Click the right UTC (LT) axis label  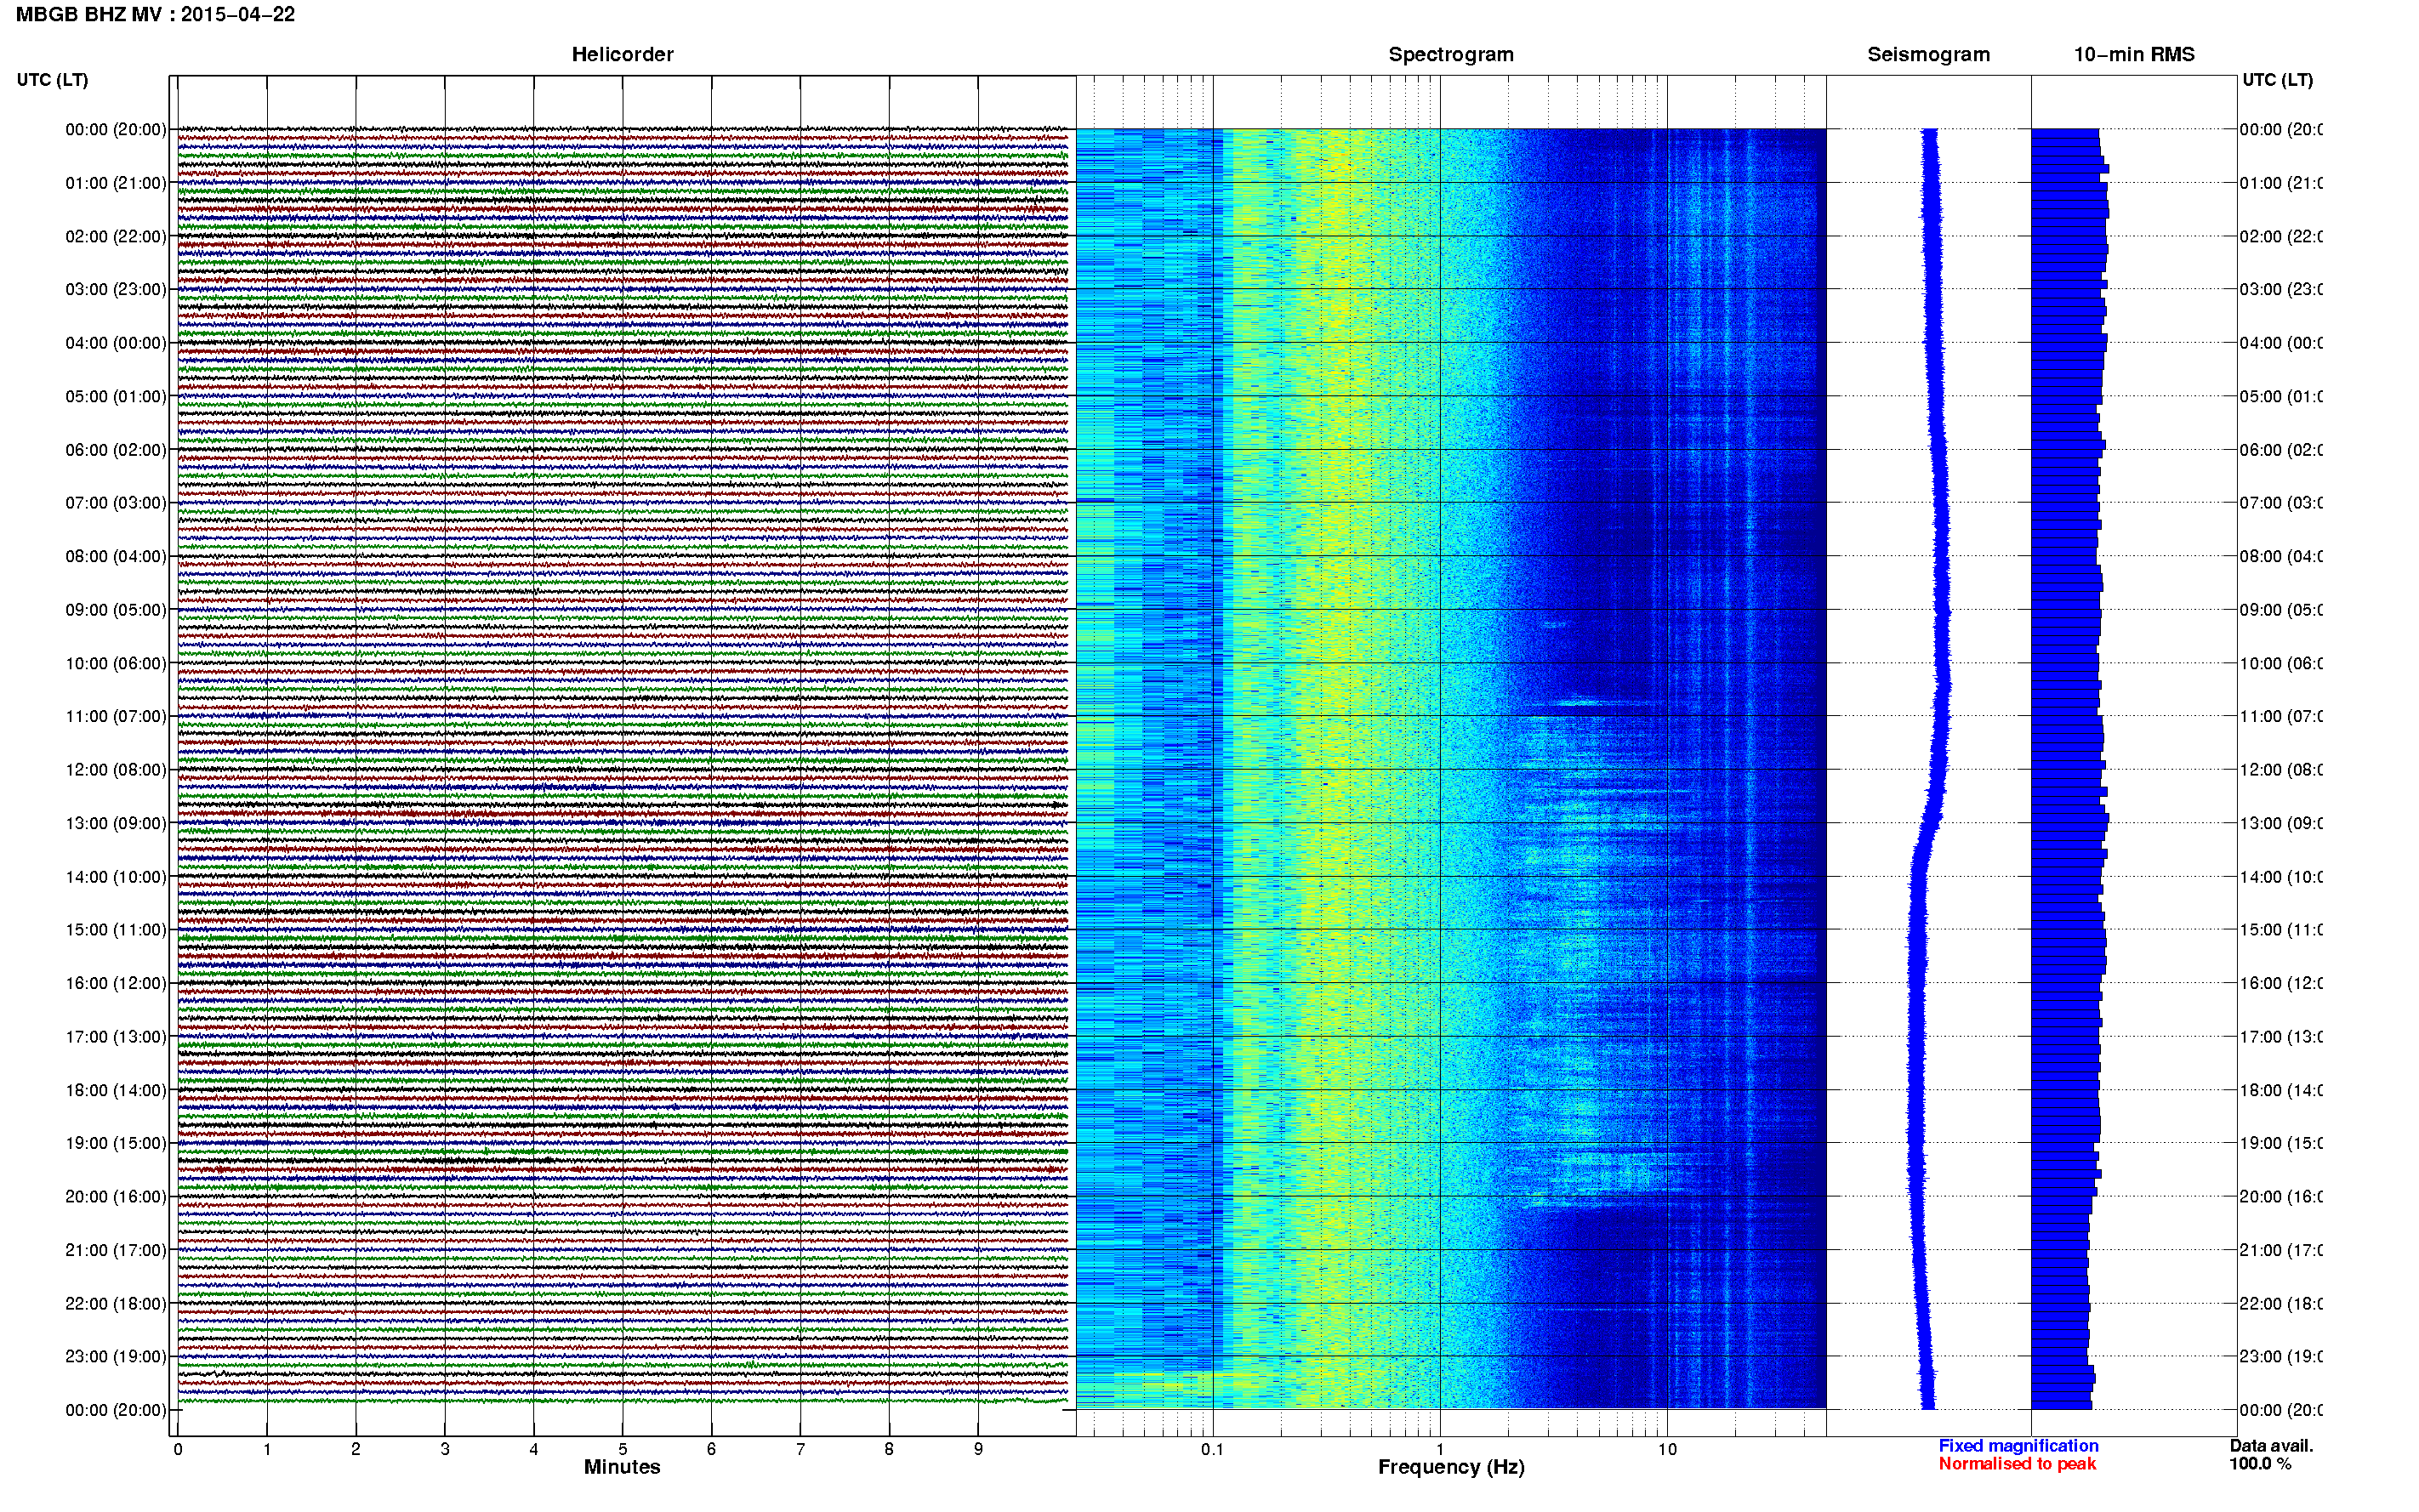coord(2277,80)
